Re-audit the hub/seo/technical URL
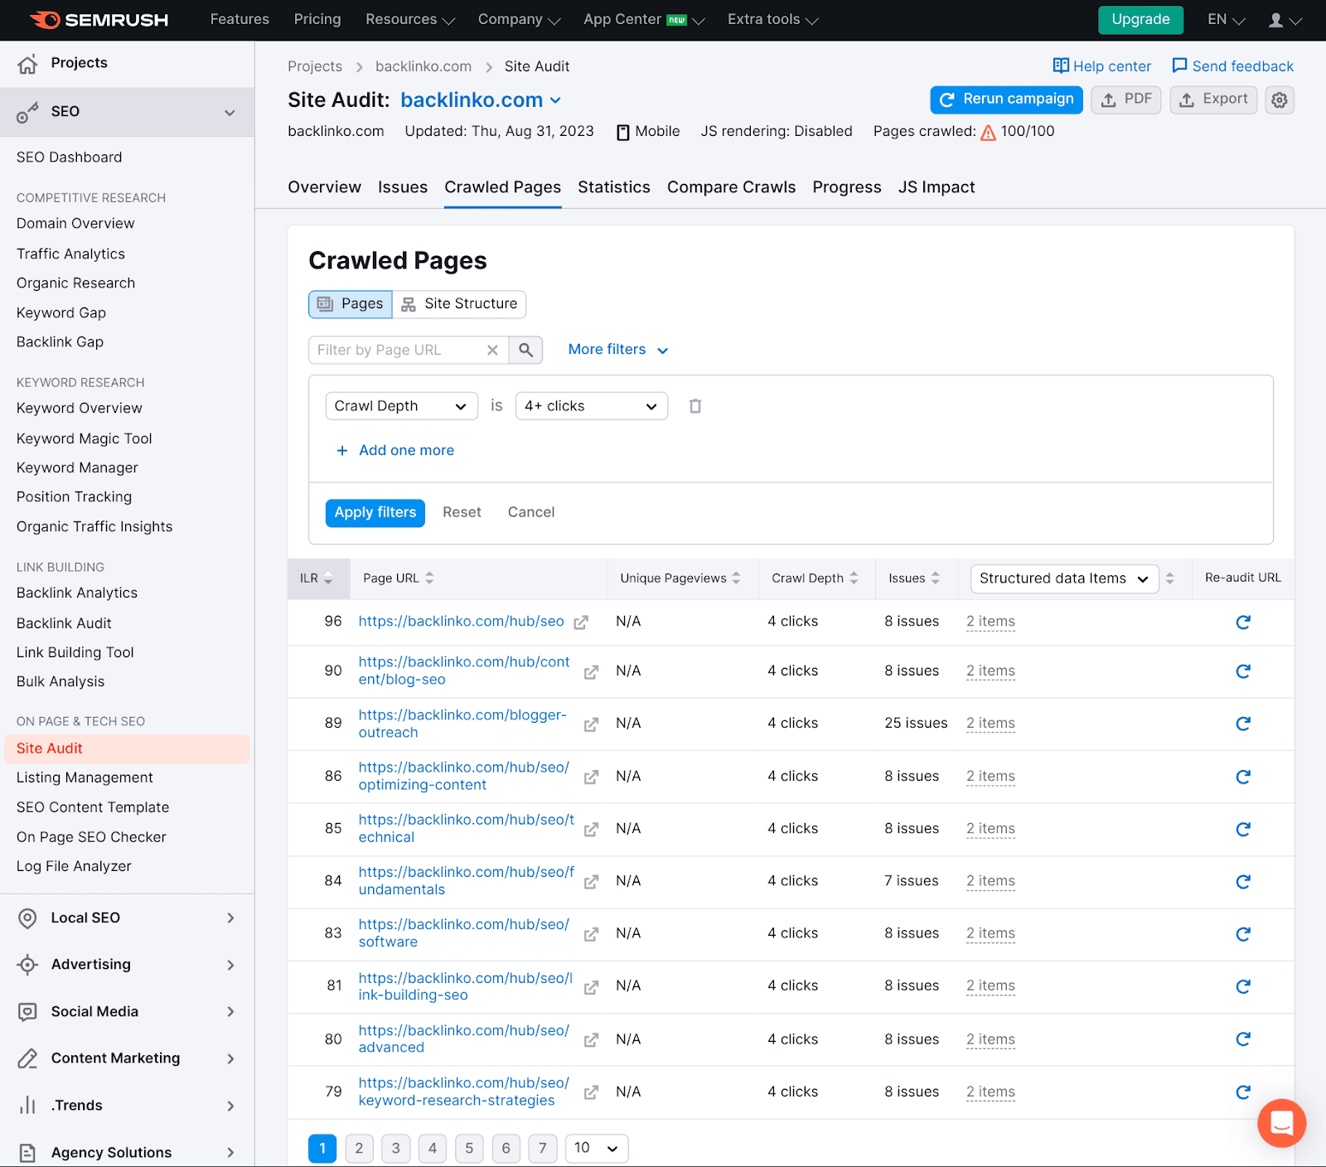Image resolution: width=1326 pixels, height=1167 pixels. tap(1243, 829)
